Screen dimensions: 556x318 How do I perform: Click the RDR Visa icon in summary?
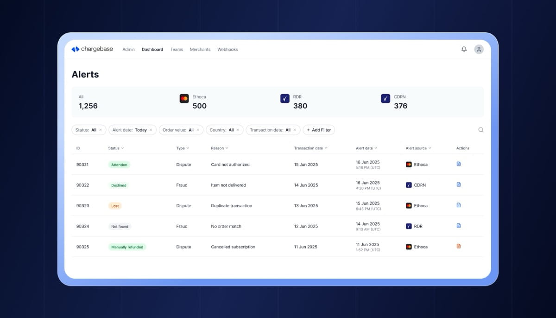pyautogui.click(x=285, y=98)
